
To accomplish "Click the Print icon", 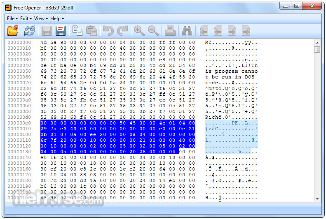I will click(170, 31).
